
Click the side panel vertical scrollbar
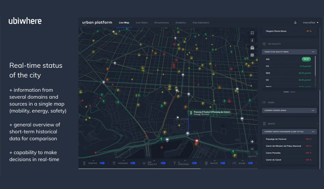tap(320, 129)
